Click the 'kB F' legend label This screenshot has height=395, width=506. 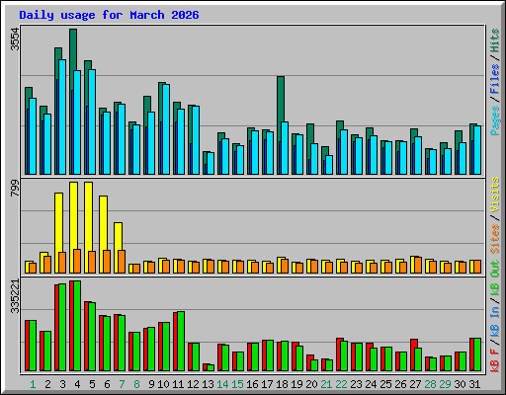point(495,360)
